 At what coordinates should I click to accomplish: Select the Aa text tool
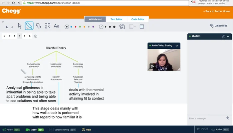[x=57, y=26]
